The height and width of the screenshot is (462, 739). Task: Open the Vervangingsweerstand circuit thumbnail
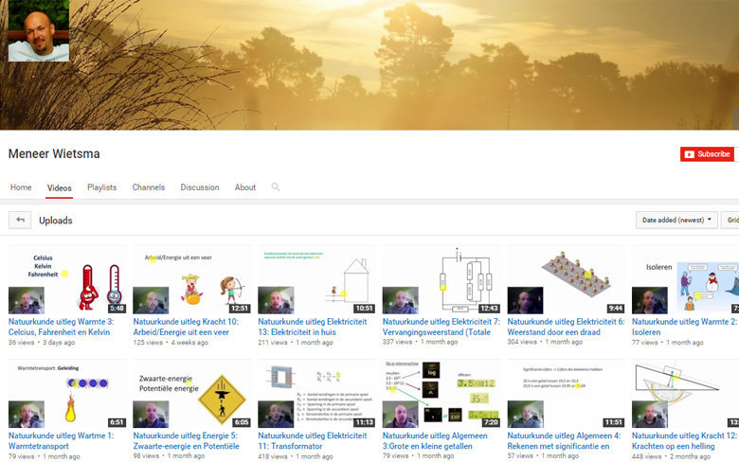point(442,279)
